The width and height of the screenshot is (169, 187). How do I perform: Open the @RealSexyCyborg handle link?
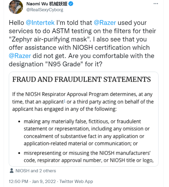coord(45,10)
